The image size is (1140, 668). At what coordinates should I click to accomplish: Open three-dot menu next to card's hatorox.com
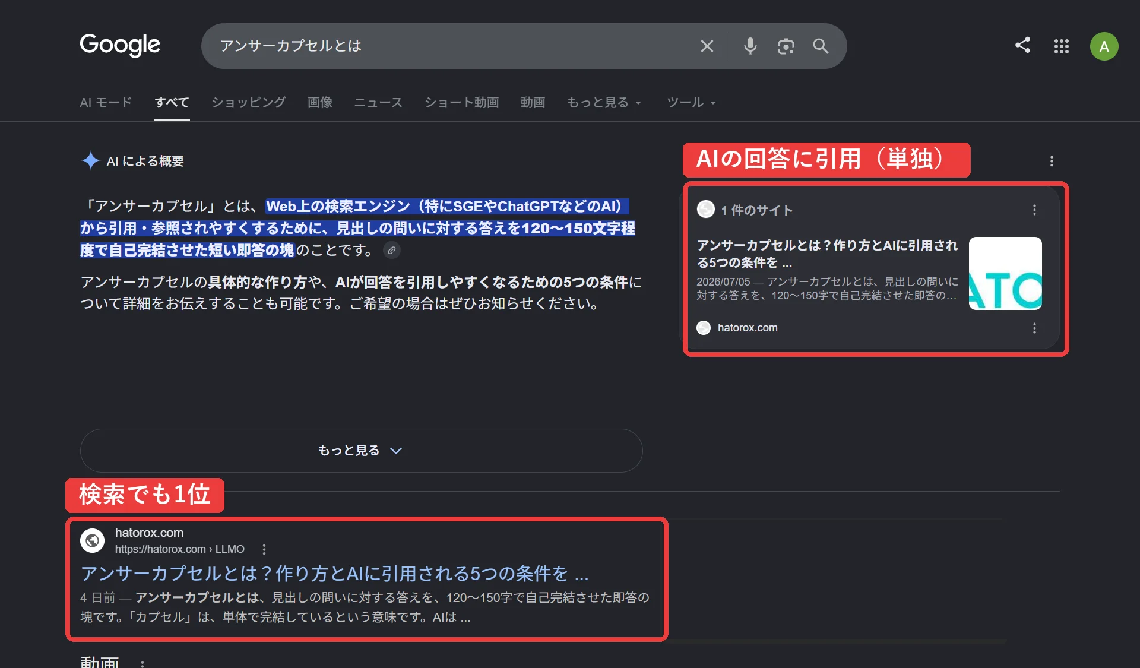1034,328
